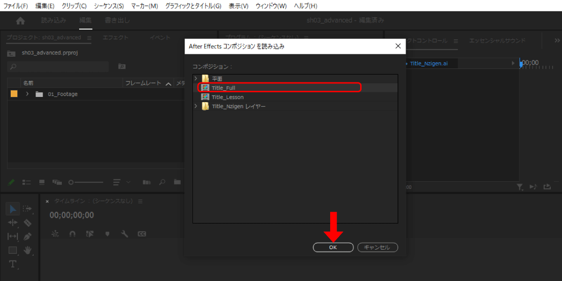Select the Hand tool

pyautogui.click(x=27, y=250)
